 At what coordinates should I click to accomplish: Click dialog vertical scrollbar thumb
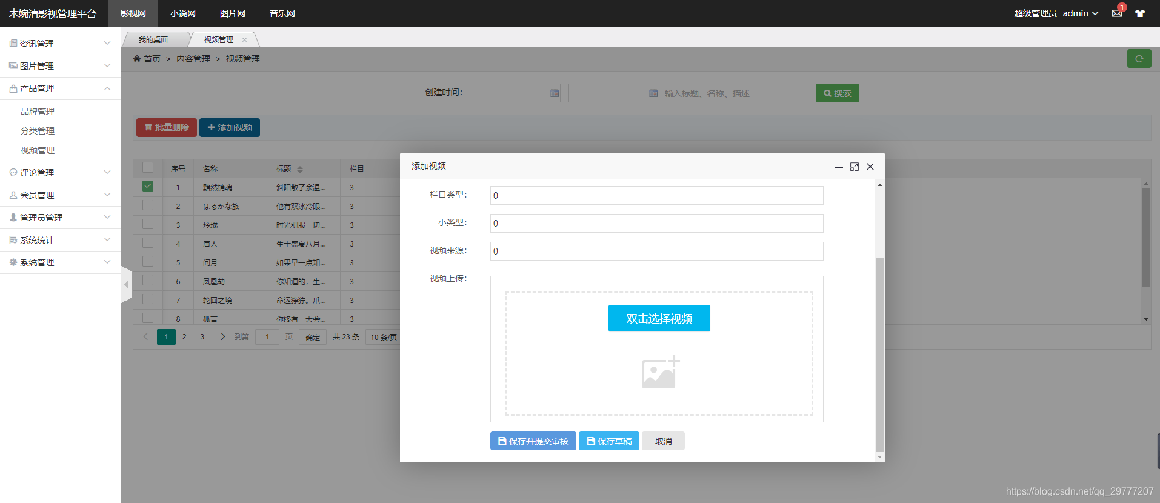879,355
